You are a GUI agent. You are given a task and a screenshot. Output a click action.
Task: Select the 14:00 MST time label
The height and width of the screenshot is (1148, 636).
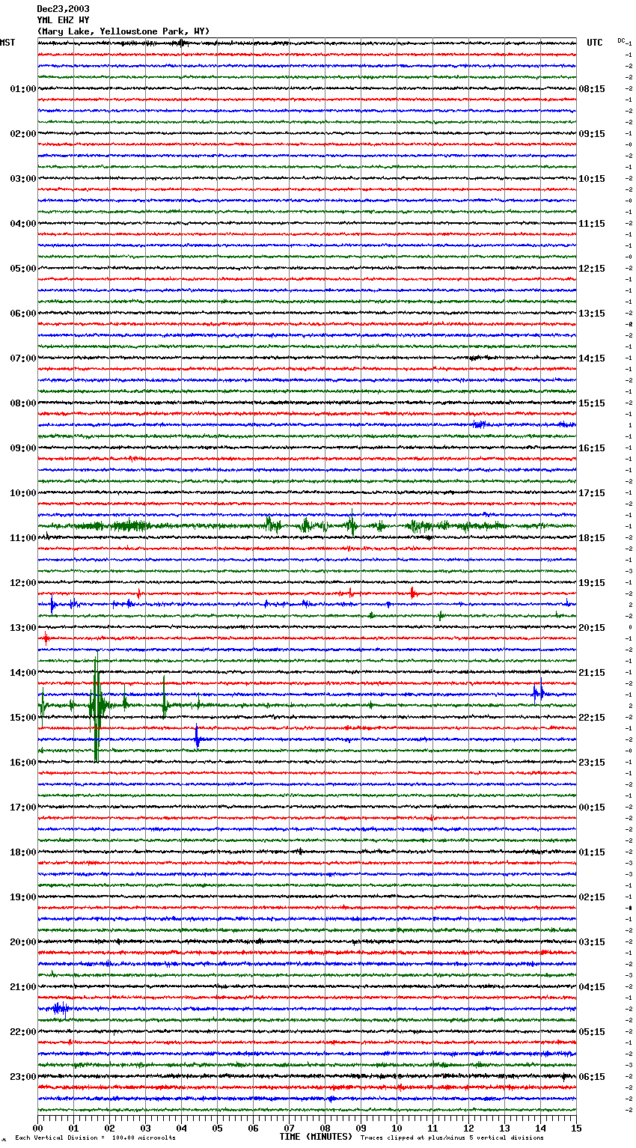22,673
